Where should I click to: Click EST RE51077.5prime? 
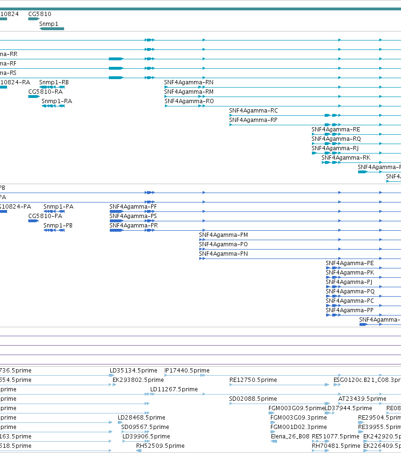(x=336, y=436)
